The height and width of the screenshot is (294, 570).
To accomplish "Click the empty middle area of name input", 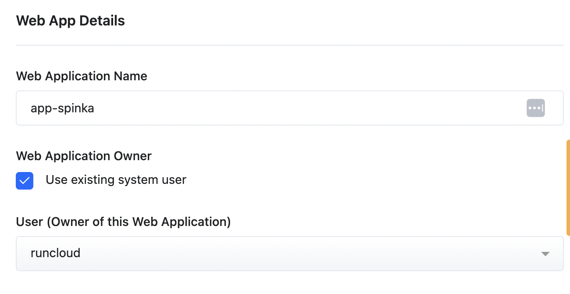I will coord(307,108).
